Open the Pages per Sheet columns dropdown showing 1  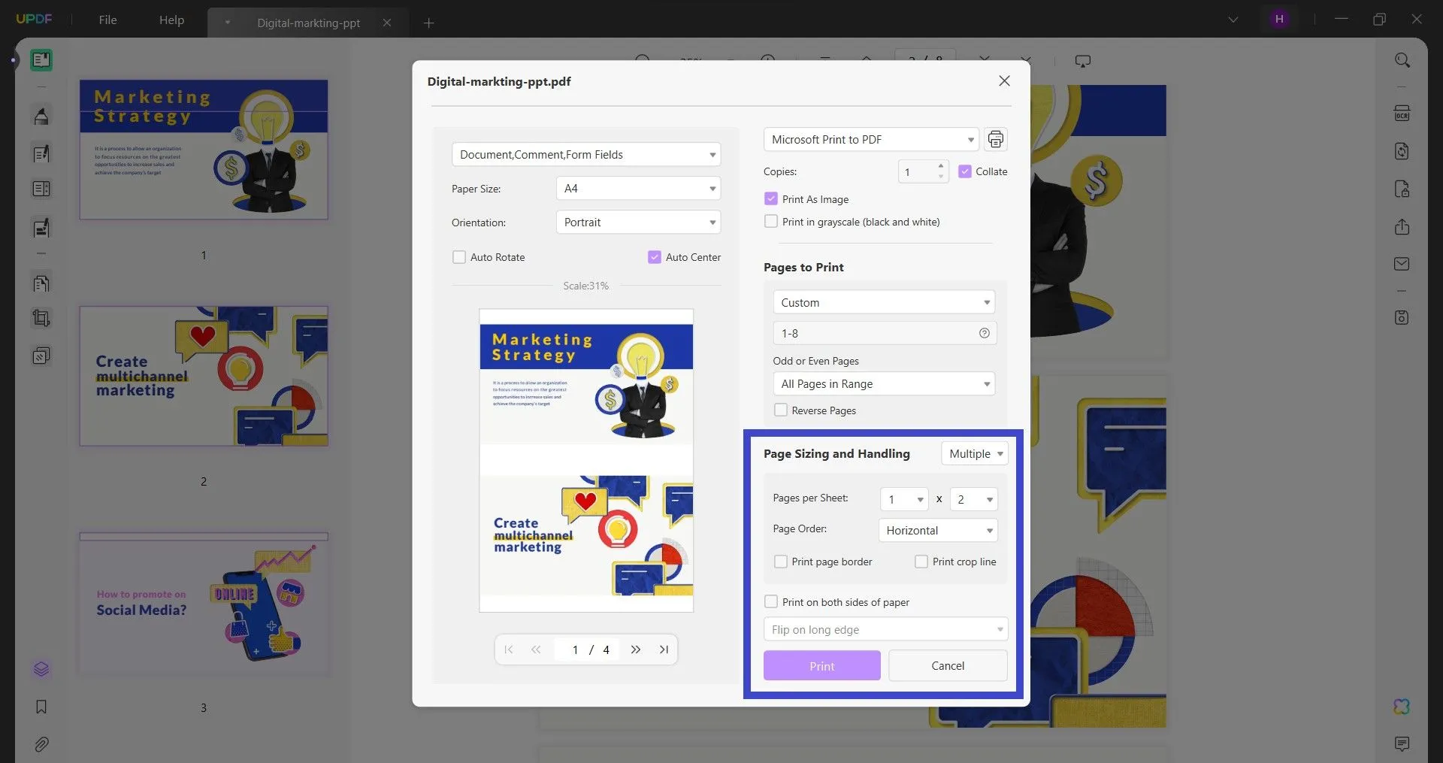point(905,500)
